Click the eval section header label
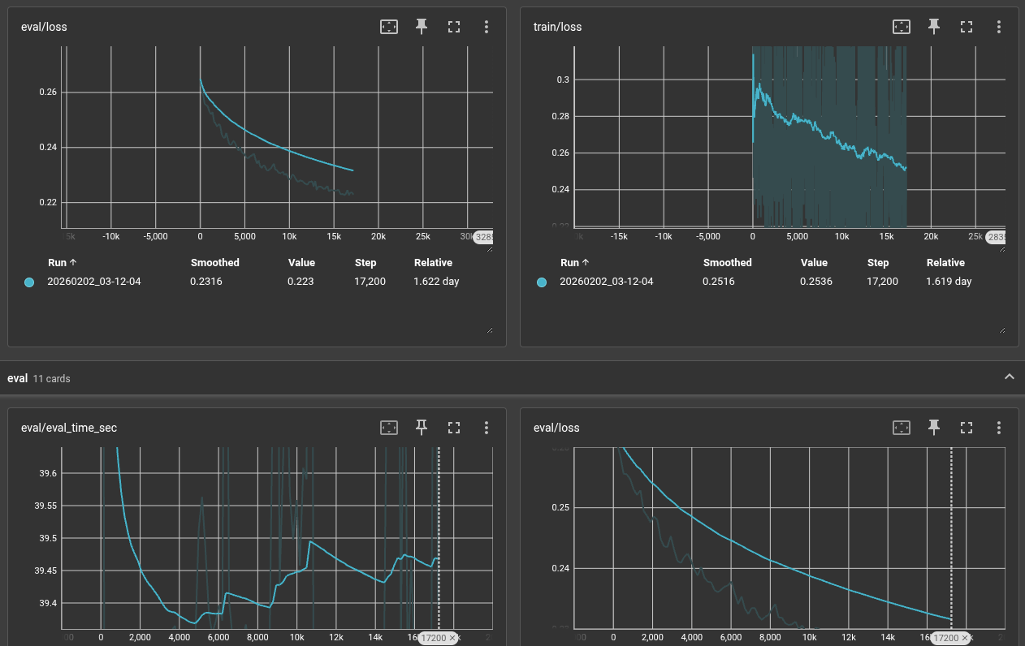1025x646 pixels. click(x=17, y=378)
